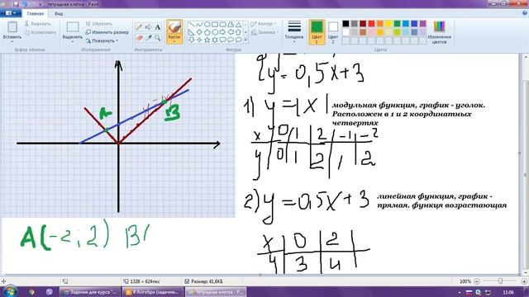Open the Толщина line thickness dropdown

point(294,31)
